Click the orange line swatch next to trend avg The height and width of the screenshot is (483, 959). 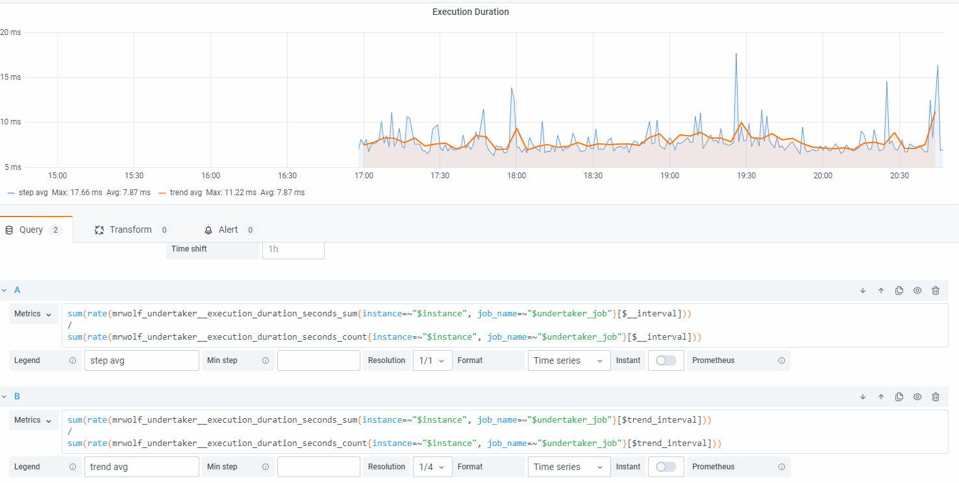pyautogui.click(x=162, y=192)
